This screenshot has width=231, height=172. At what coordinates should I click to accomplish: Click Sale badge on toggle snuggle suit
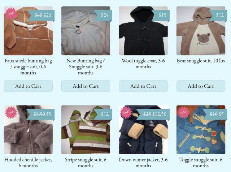[x=183, y=112]
